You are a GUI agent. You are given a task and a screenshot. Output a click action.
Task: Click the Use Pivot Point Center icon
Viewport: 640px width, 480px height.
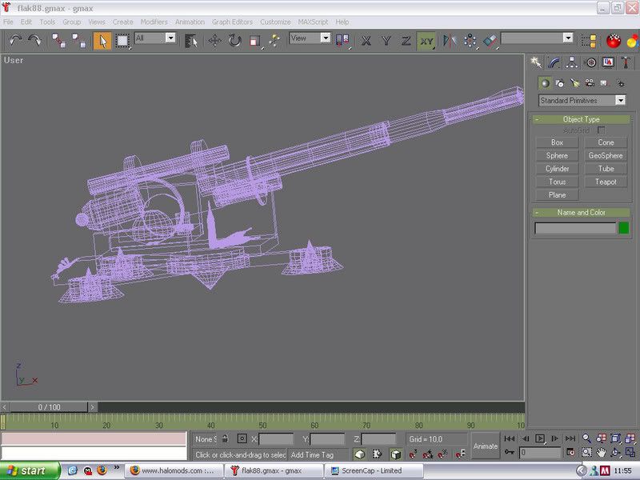tap(342, 41)
